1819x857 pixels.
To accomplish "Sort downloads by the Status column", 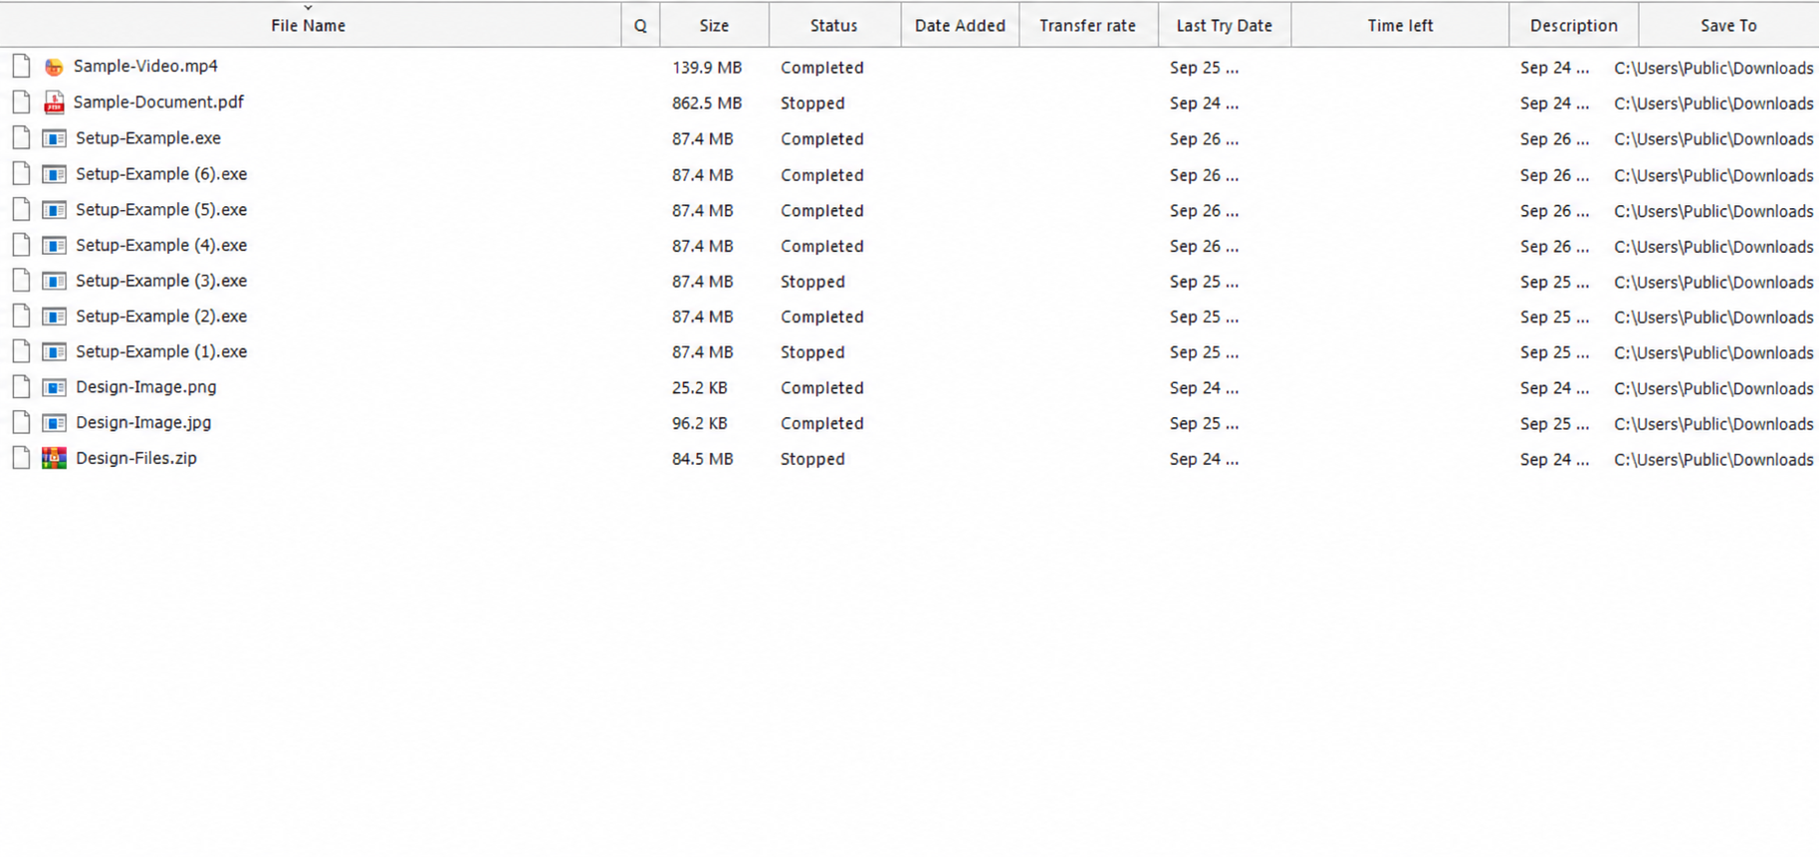I will [x=834, y=25].
